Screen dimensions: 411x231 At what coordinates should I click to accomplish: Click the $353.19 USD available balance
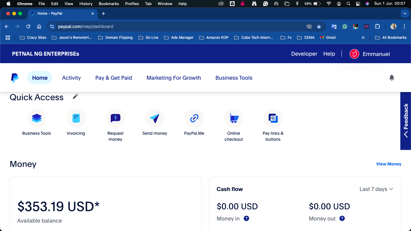click(58, 206)
